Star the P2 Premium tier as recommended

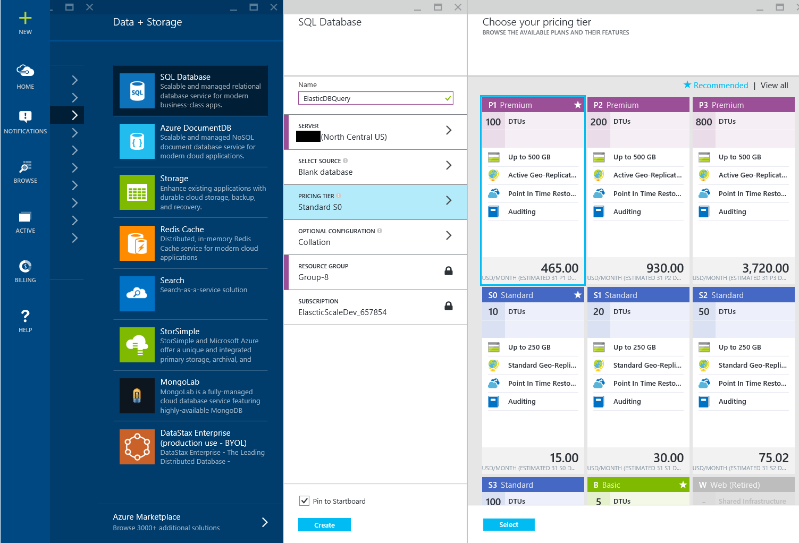683,105
